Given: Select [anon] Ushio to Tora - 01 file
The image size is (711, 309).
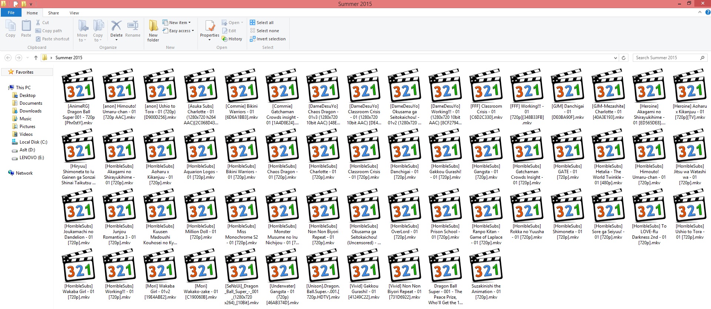Looking at the screenshot, I should point(160,94).
